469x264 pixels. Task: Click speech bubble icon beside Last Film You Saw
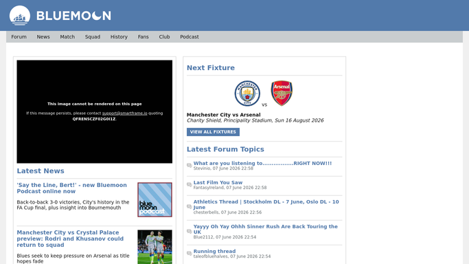coord(190,185)
